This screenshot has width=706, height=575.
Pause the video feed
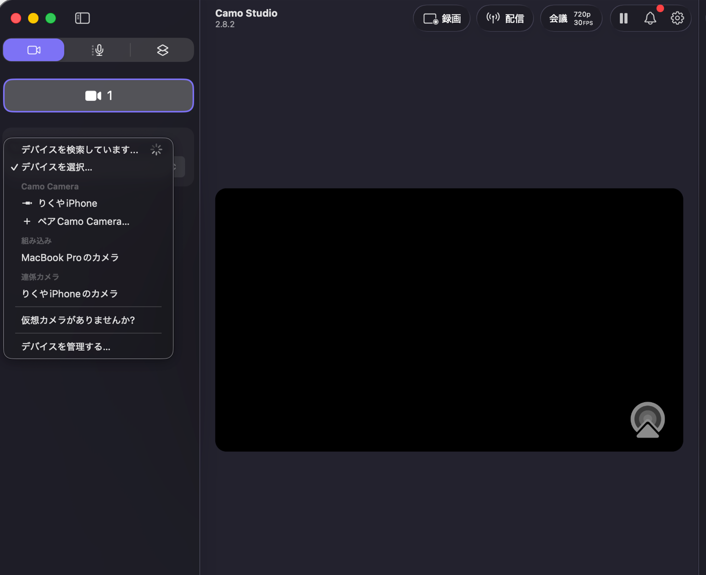click(624, 19)
